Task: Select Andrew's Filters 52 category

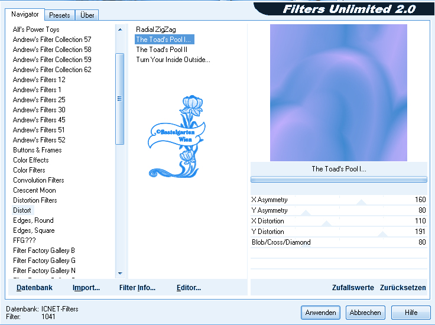Action: (39, 140)
